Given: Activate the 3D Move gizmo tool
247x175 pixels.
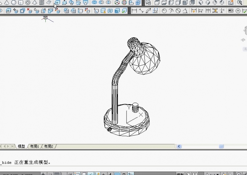Looking at the screenshot, I should coord(117,2).
